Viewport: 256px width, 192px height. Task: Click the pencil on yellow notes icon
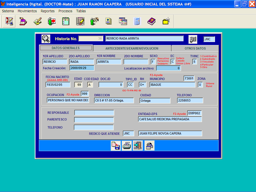point(37,21)
